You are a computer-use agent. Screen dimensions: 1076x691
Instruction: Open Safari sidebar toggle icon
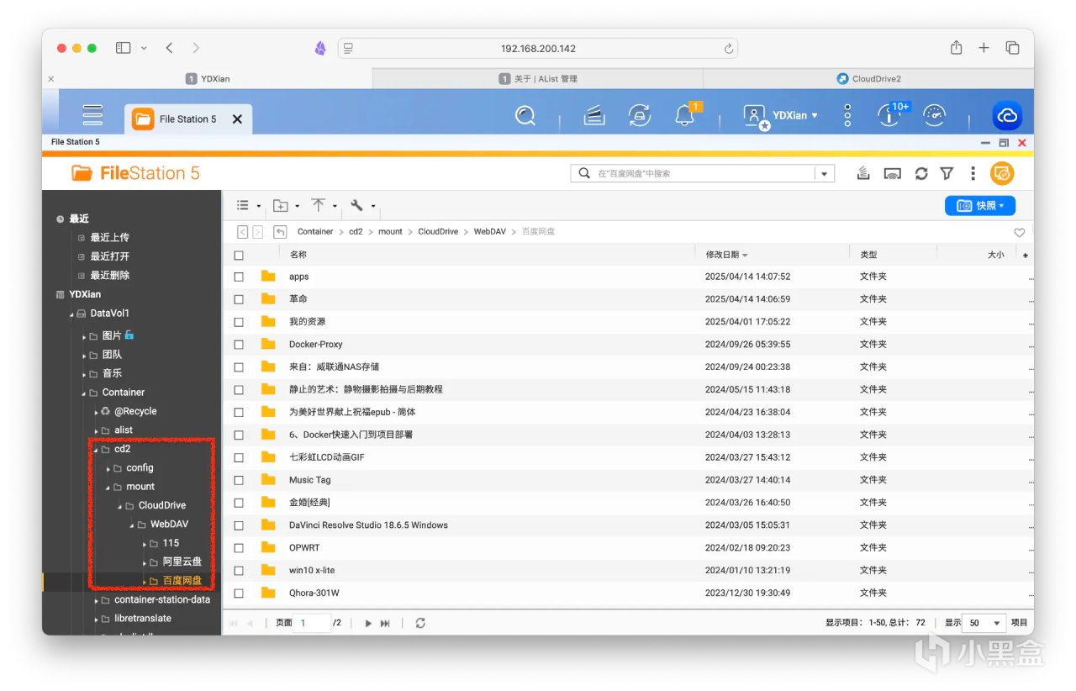123,48
